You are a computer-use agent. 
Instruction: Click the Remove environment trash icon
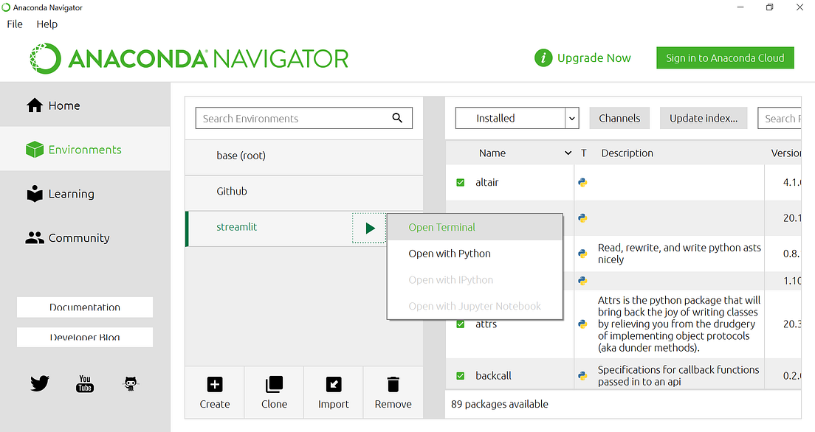[x=393, y=384]
